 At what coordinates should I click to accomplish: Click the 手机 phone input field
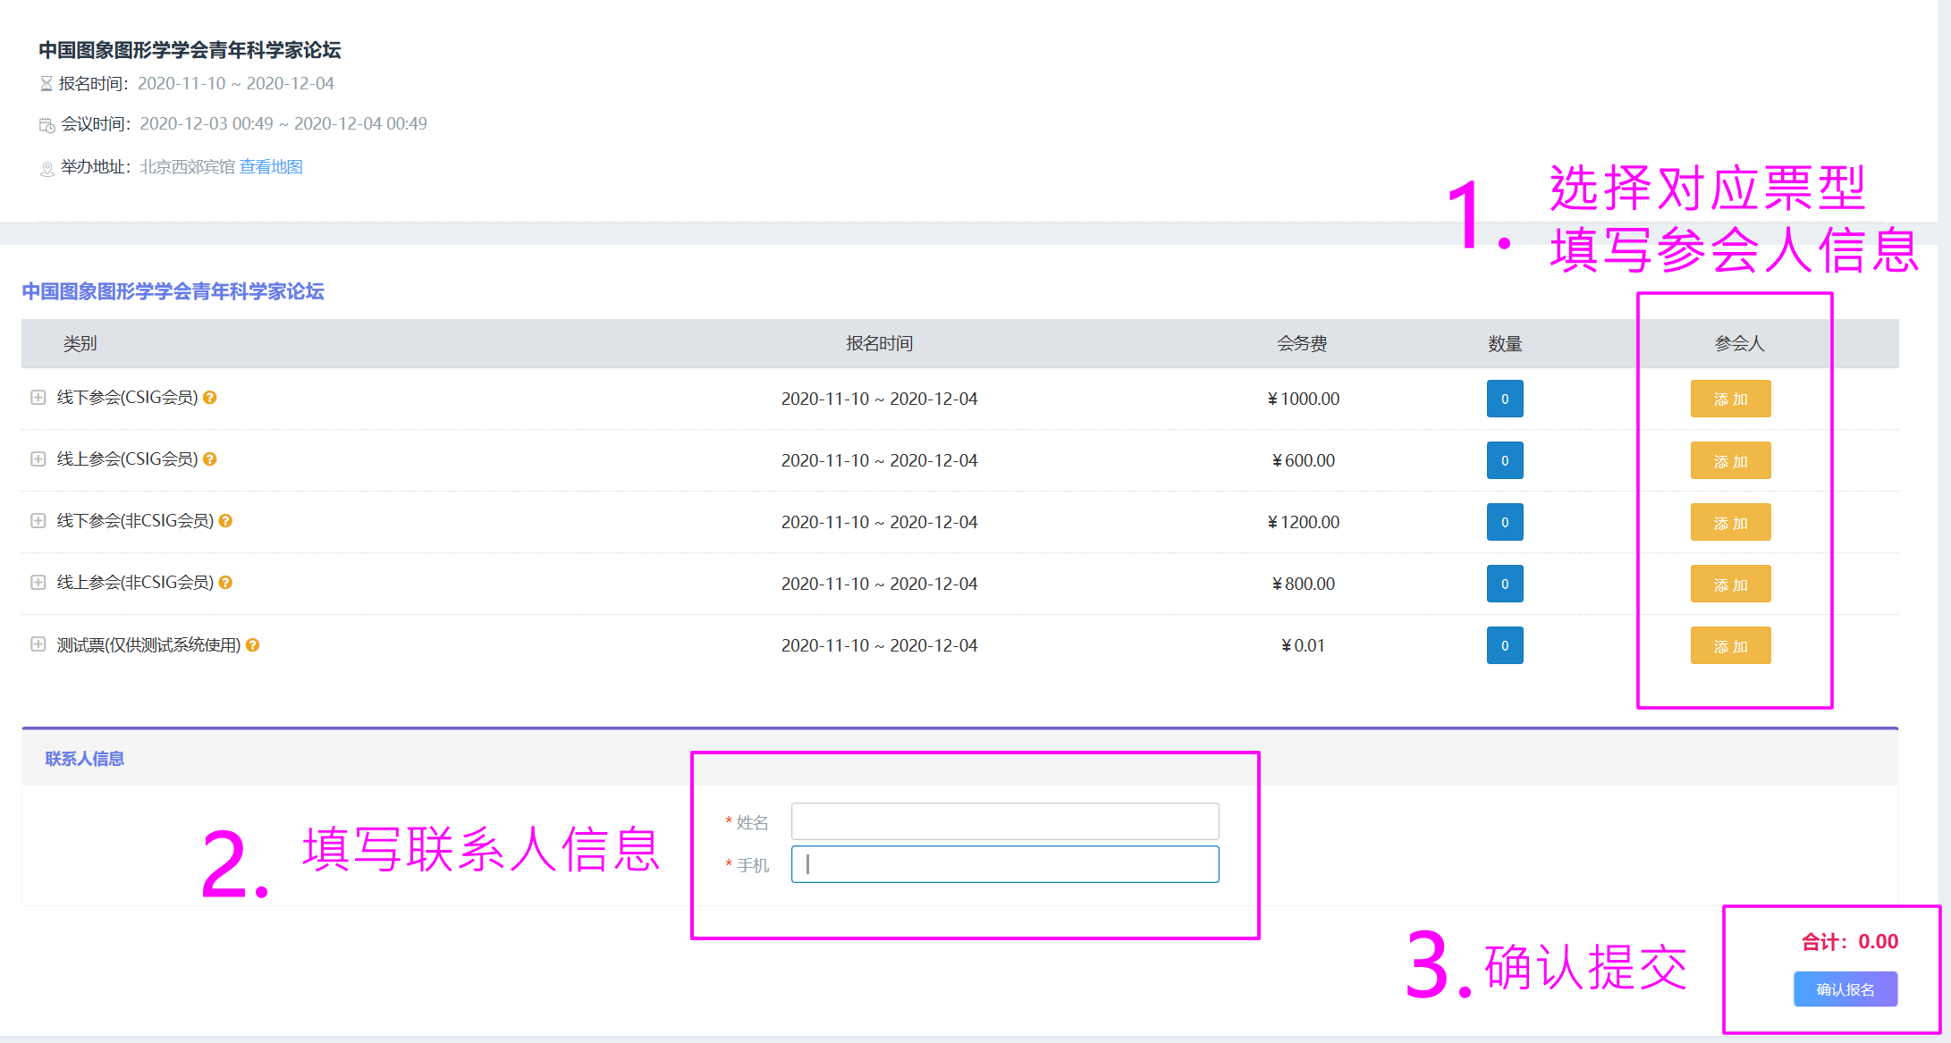point(1004,864)
